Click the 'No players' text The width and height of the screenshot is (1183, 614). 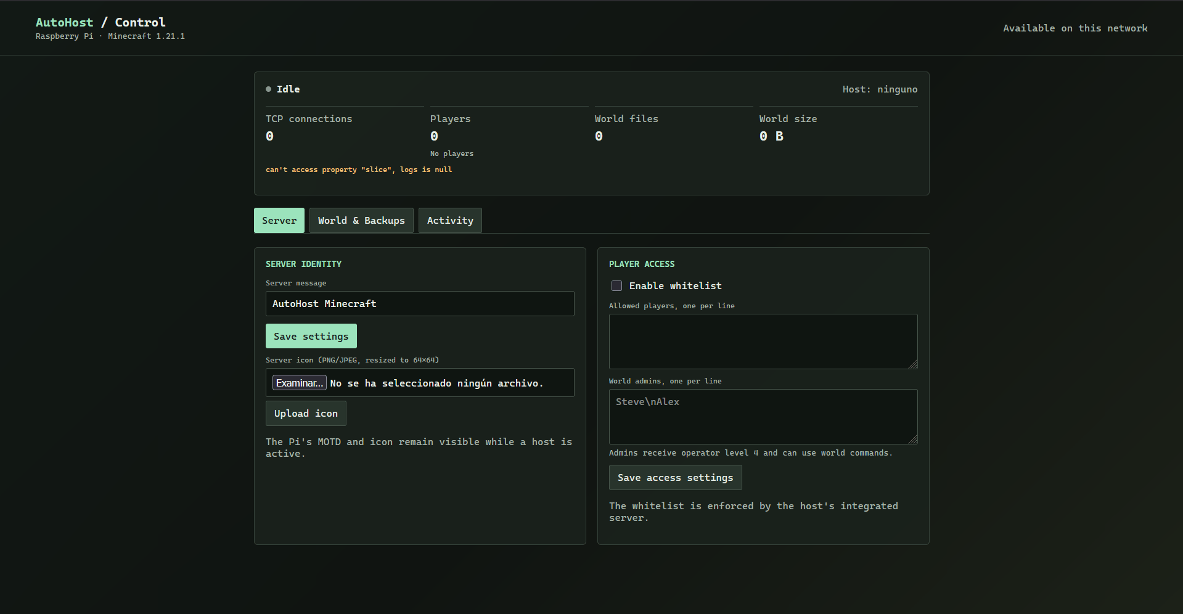point(452,153)
